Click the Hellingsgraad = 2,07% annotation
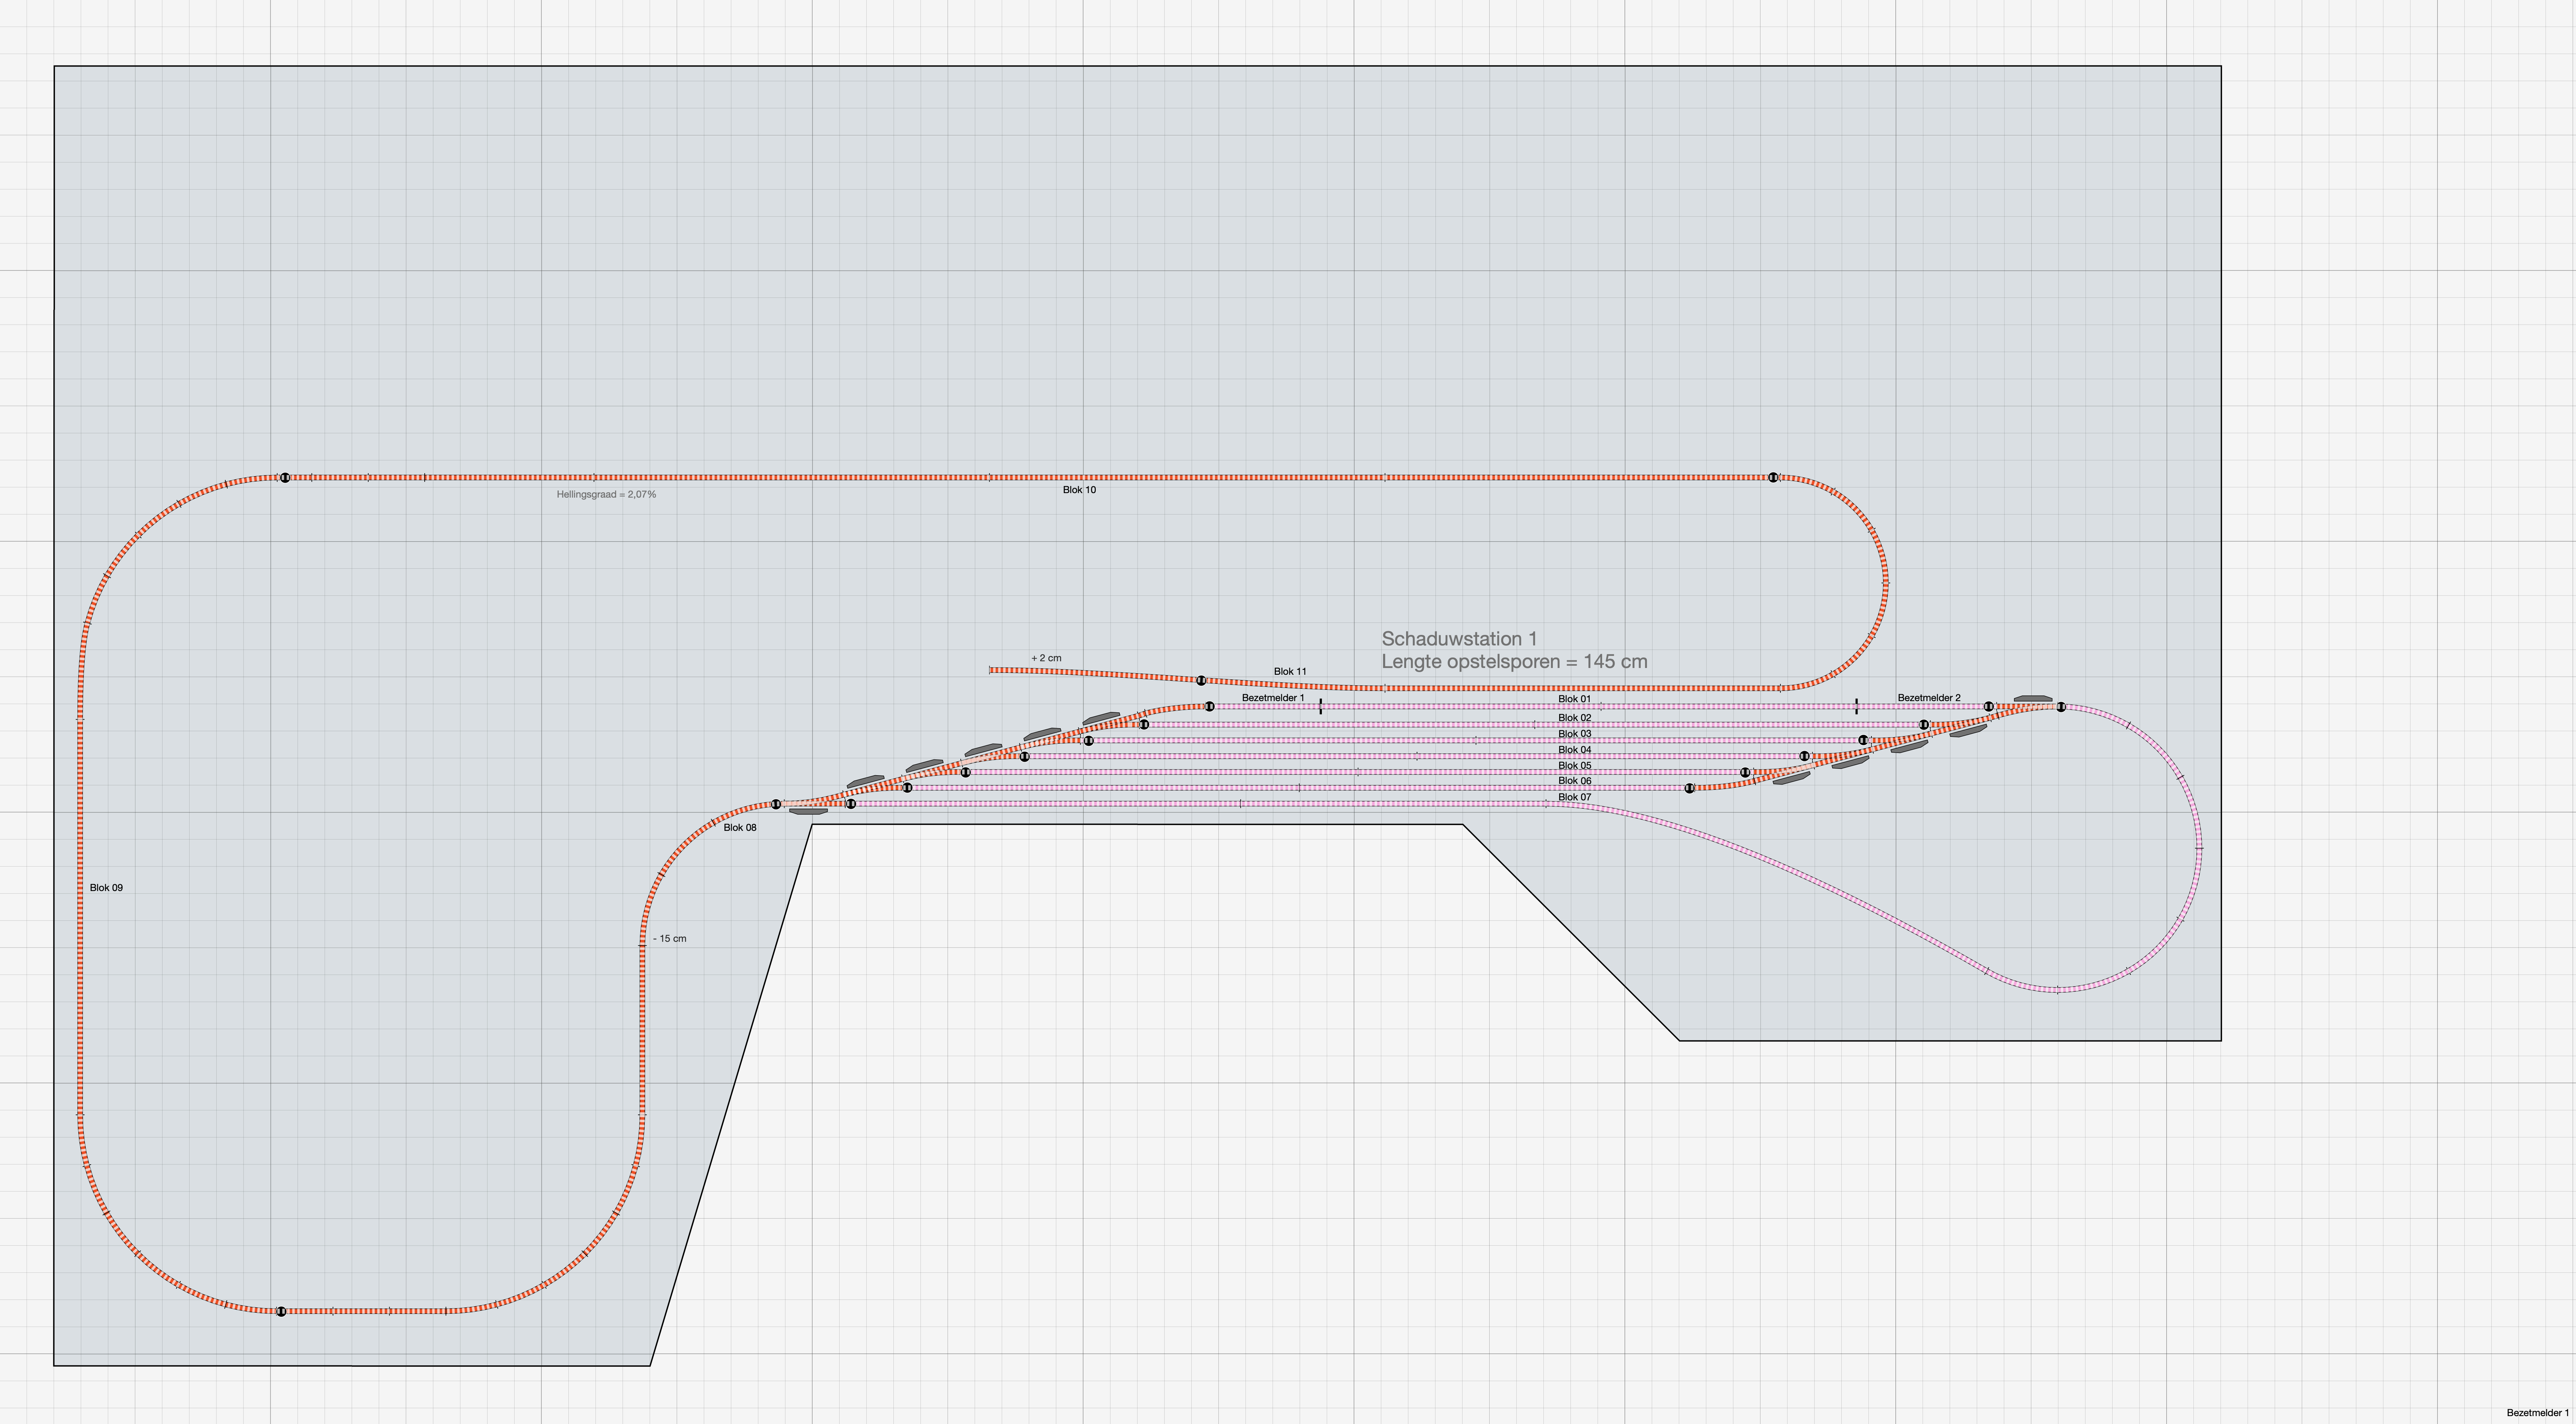This screenshot has width=2576, height=1424. coord(606,495)
